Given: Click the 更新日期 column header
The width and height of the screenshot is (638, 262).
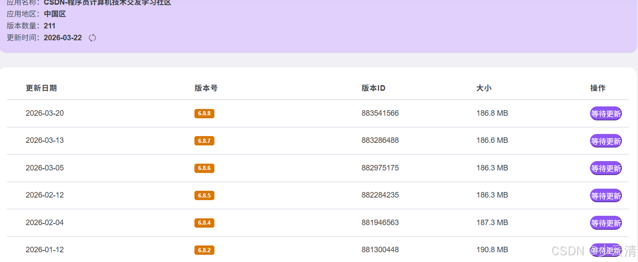Looking at the screenshot, I should click(41, 88).
